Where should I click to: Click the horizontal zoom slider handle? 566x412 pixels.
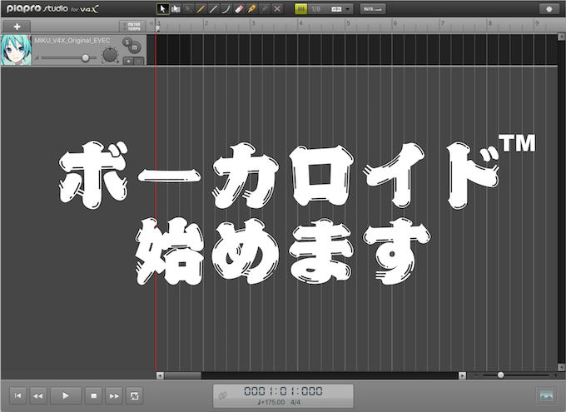click(x=501, y=375)
